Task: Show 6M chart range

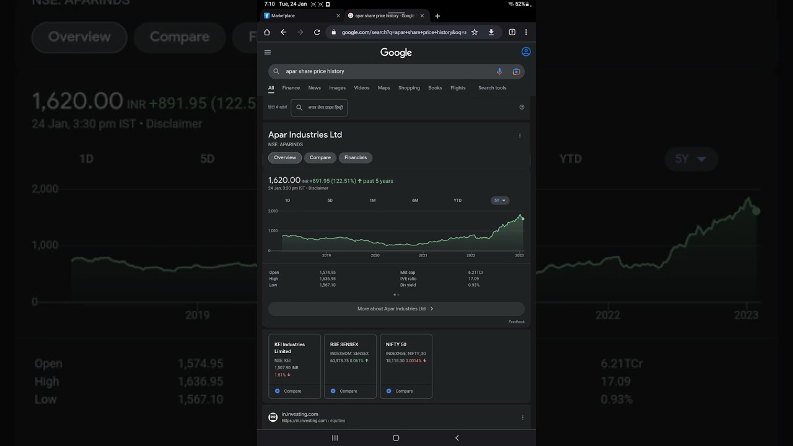Action: [x=415, y=201]
